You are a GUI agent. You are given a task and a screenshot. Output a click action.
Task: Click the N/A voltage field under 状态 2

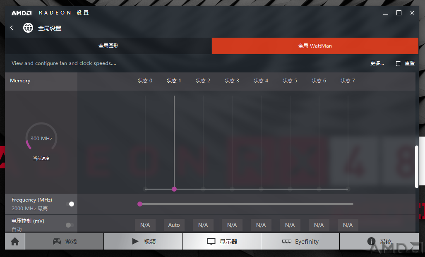(203, 225)
